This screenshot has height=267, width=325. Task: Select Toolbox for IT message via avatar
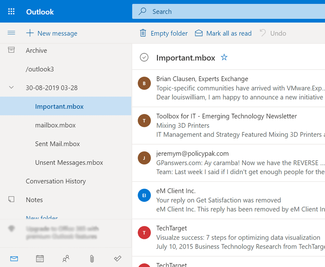144,120
